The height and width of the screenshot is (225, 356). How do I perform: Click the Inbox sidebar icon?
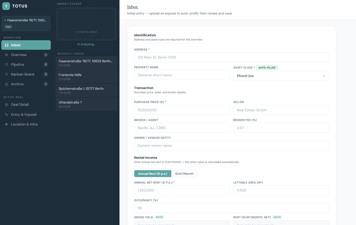pos(7,45)
